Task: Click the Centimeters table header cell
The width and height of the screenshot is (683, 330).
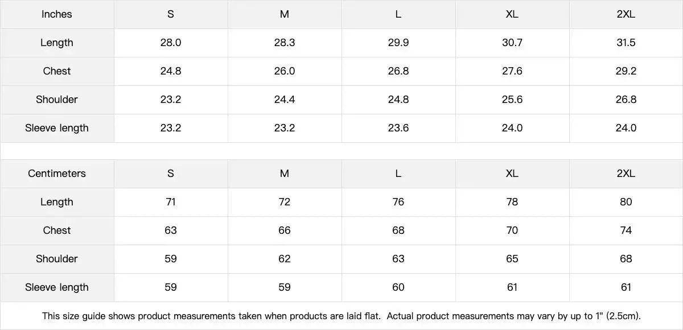Action: 56,174
